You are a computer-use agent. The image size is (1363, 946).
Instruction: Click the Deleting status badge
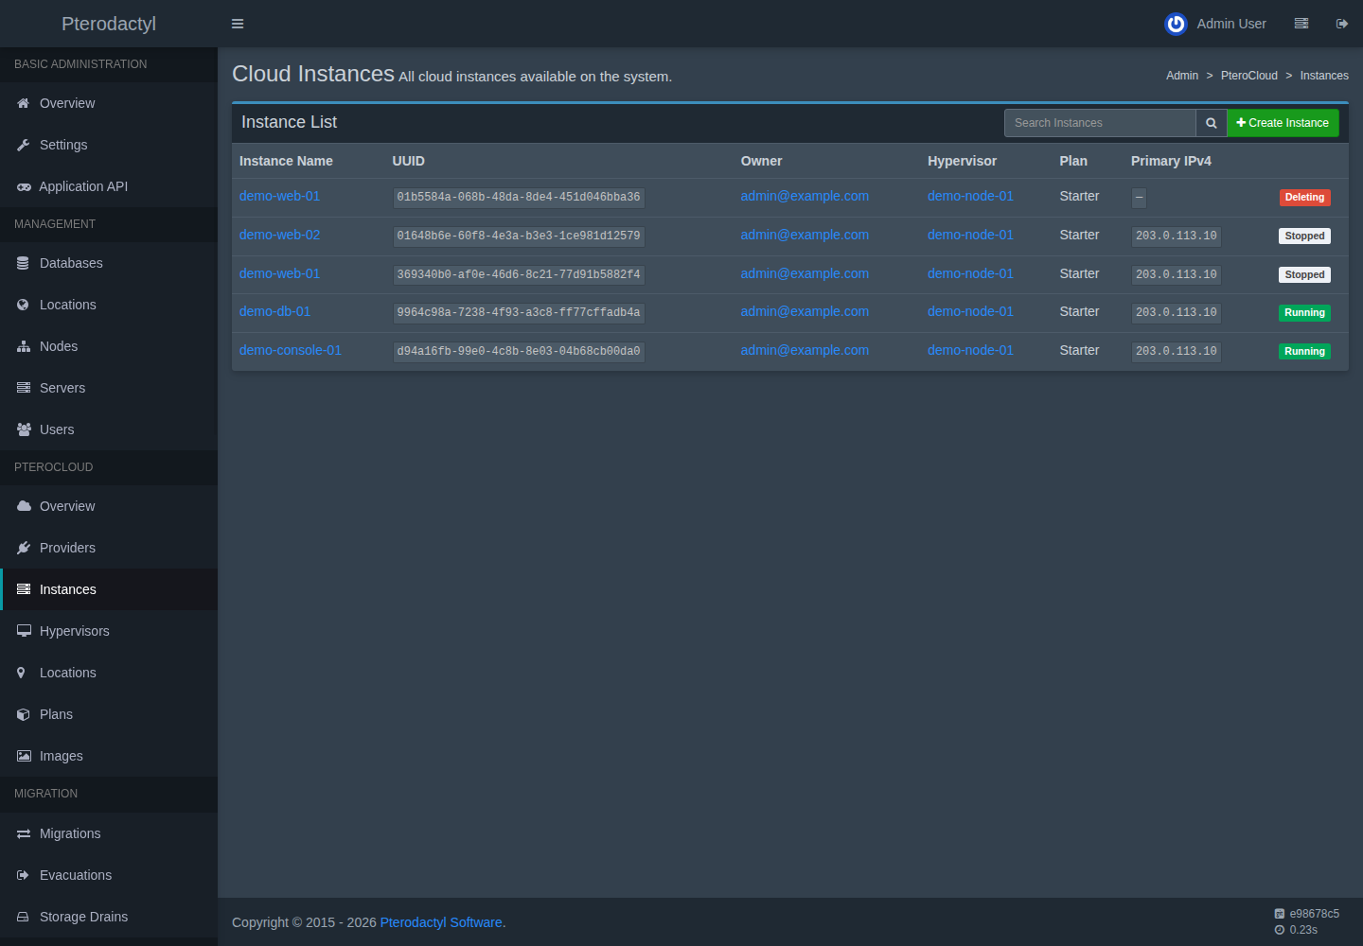pyautogui.click(x=1304, y=198)
